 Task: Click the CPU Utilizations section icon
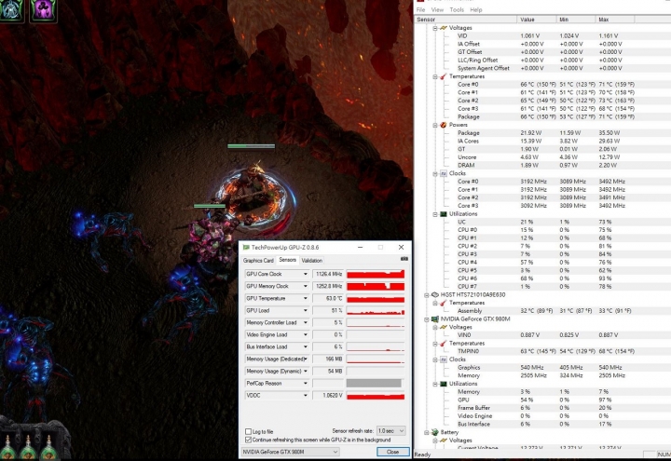pos(444,214)
